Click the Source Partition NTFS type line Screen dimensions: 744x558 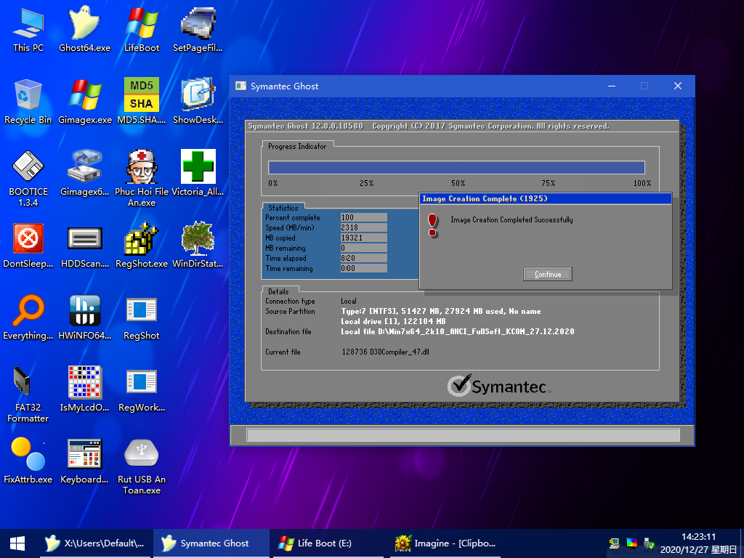441,311
